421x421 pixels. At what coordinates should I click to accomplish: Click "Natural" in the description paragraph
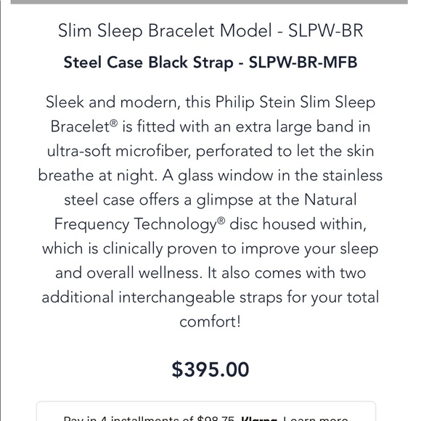coord(330,200)
